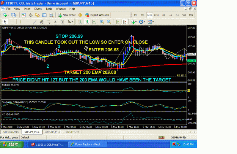Toggle Chart Shift
Screen dimensions: 237x154
click(x=124, y=22)
